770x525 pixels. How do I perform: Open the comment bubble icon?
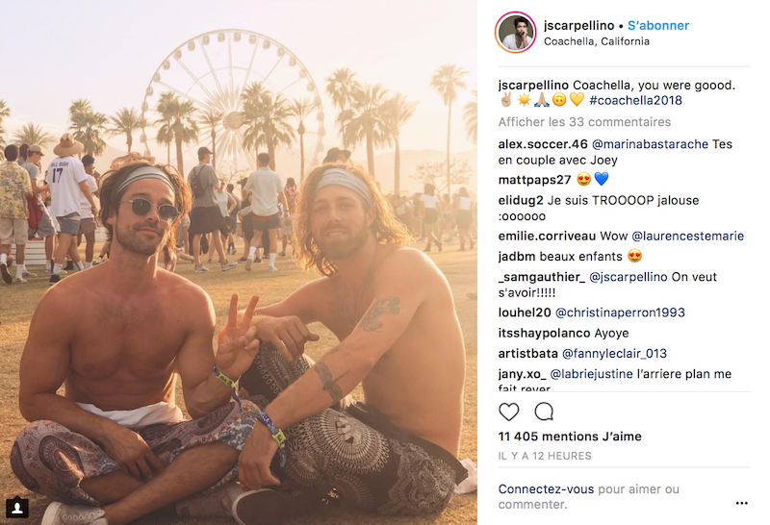coord(544,412)
